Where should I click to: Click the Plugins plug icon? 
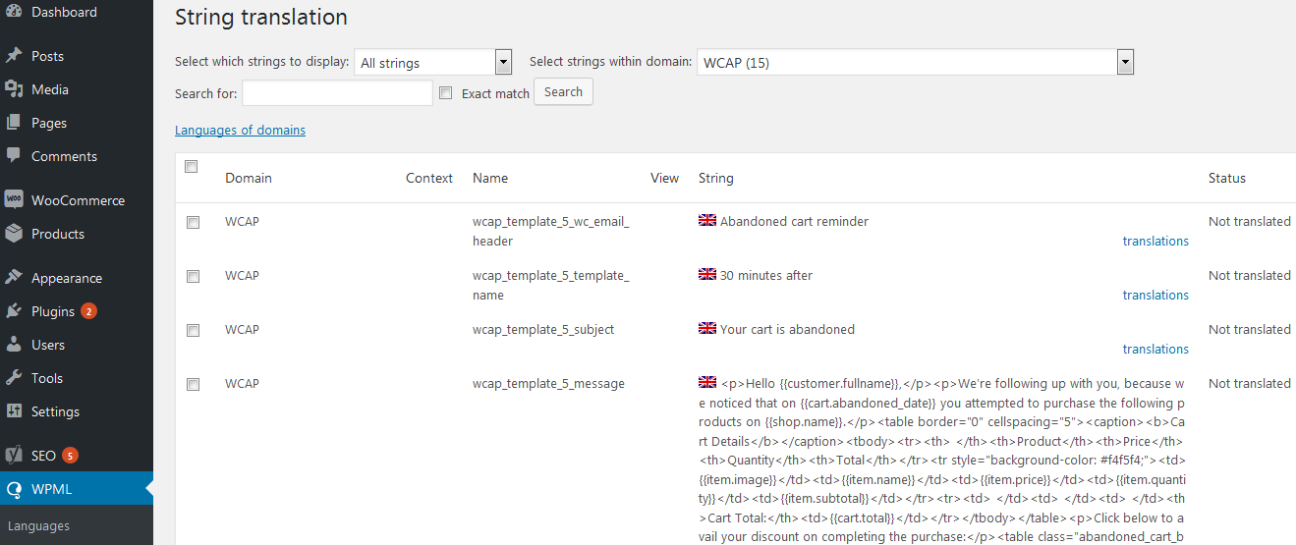pyautogui.click(x=14, y=311)
